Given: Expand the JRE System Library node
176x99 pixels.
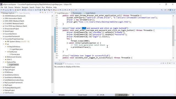Looking at the screenshot, I should pos(4,42).
